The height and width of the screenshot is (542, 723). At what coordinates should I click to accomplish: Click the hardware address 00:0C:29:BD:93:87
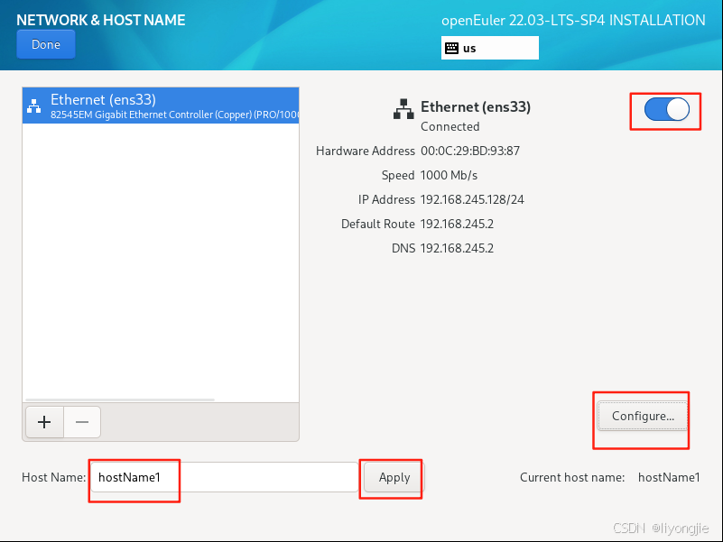pyautogui.click(x=470, y=151)
